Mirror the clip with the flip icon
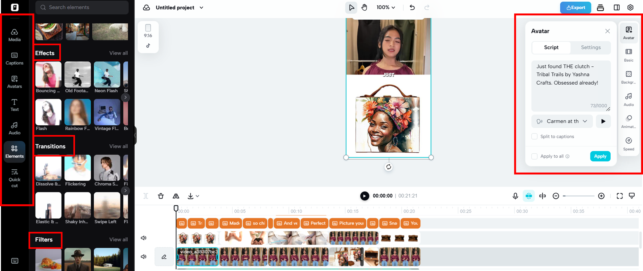 pyautogui.click(x=176, y=196)
